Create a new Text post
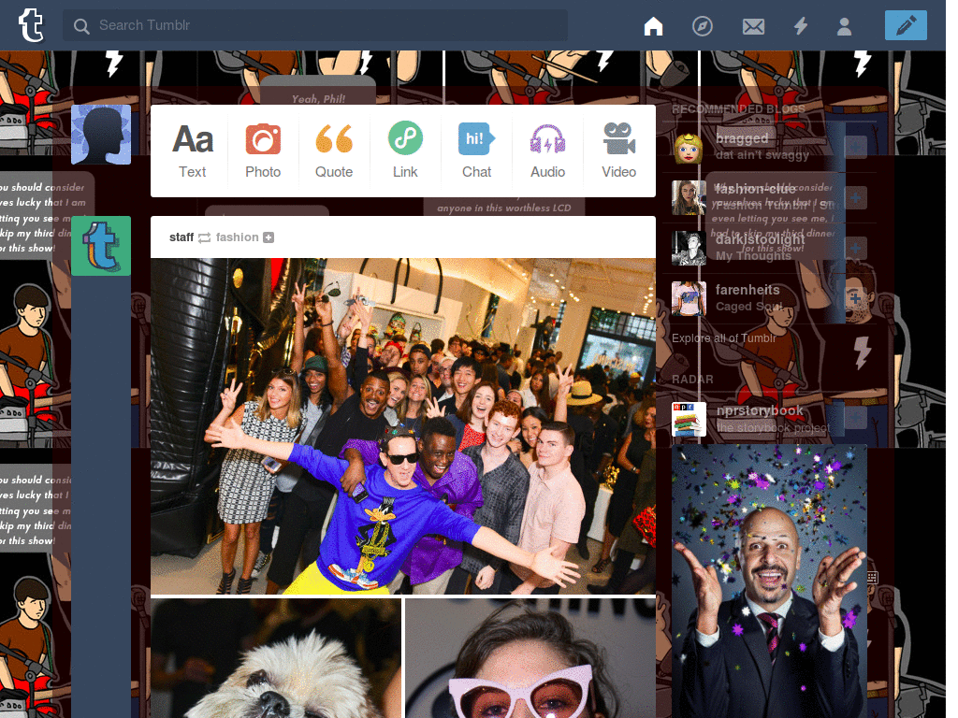 193,151
